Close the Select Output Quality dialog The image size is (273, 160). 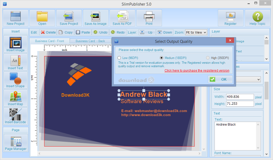coord(230,40)
